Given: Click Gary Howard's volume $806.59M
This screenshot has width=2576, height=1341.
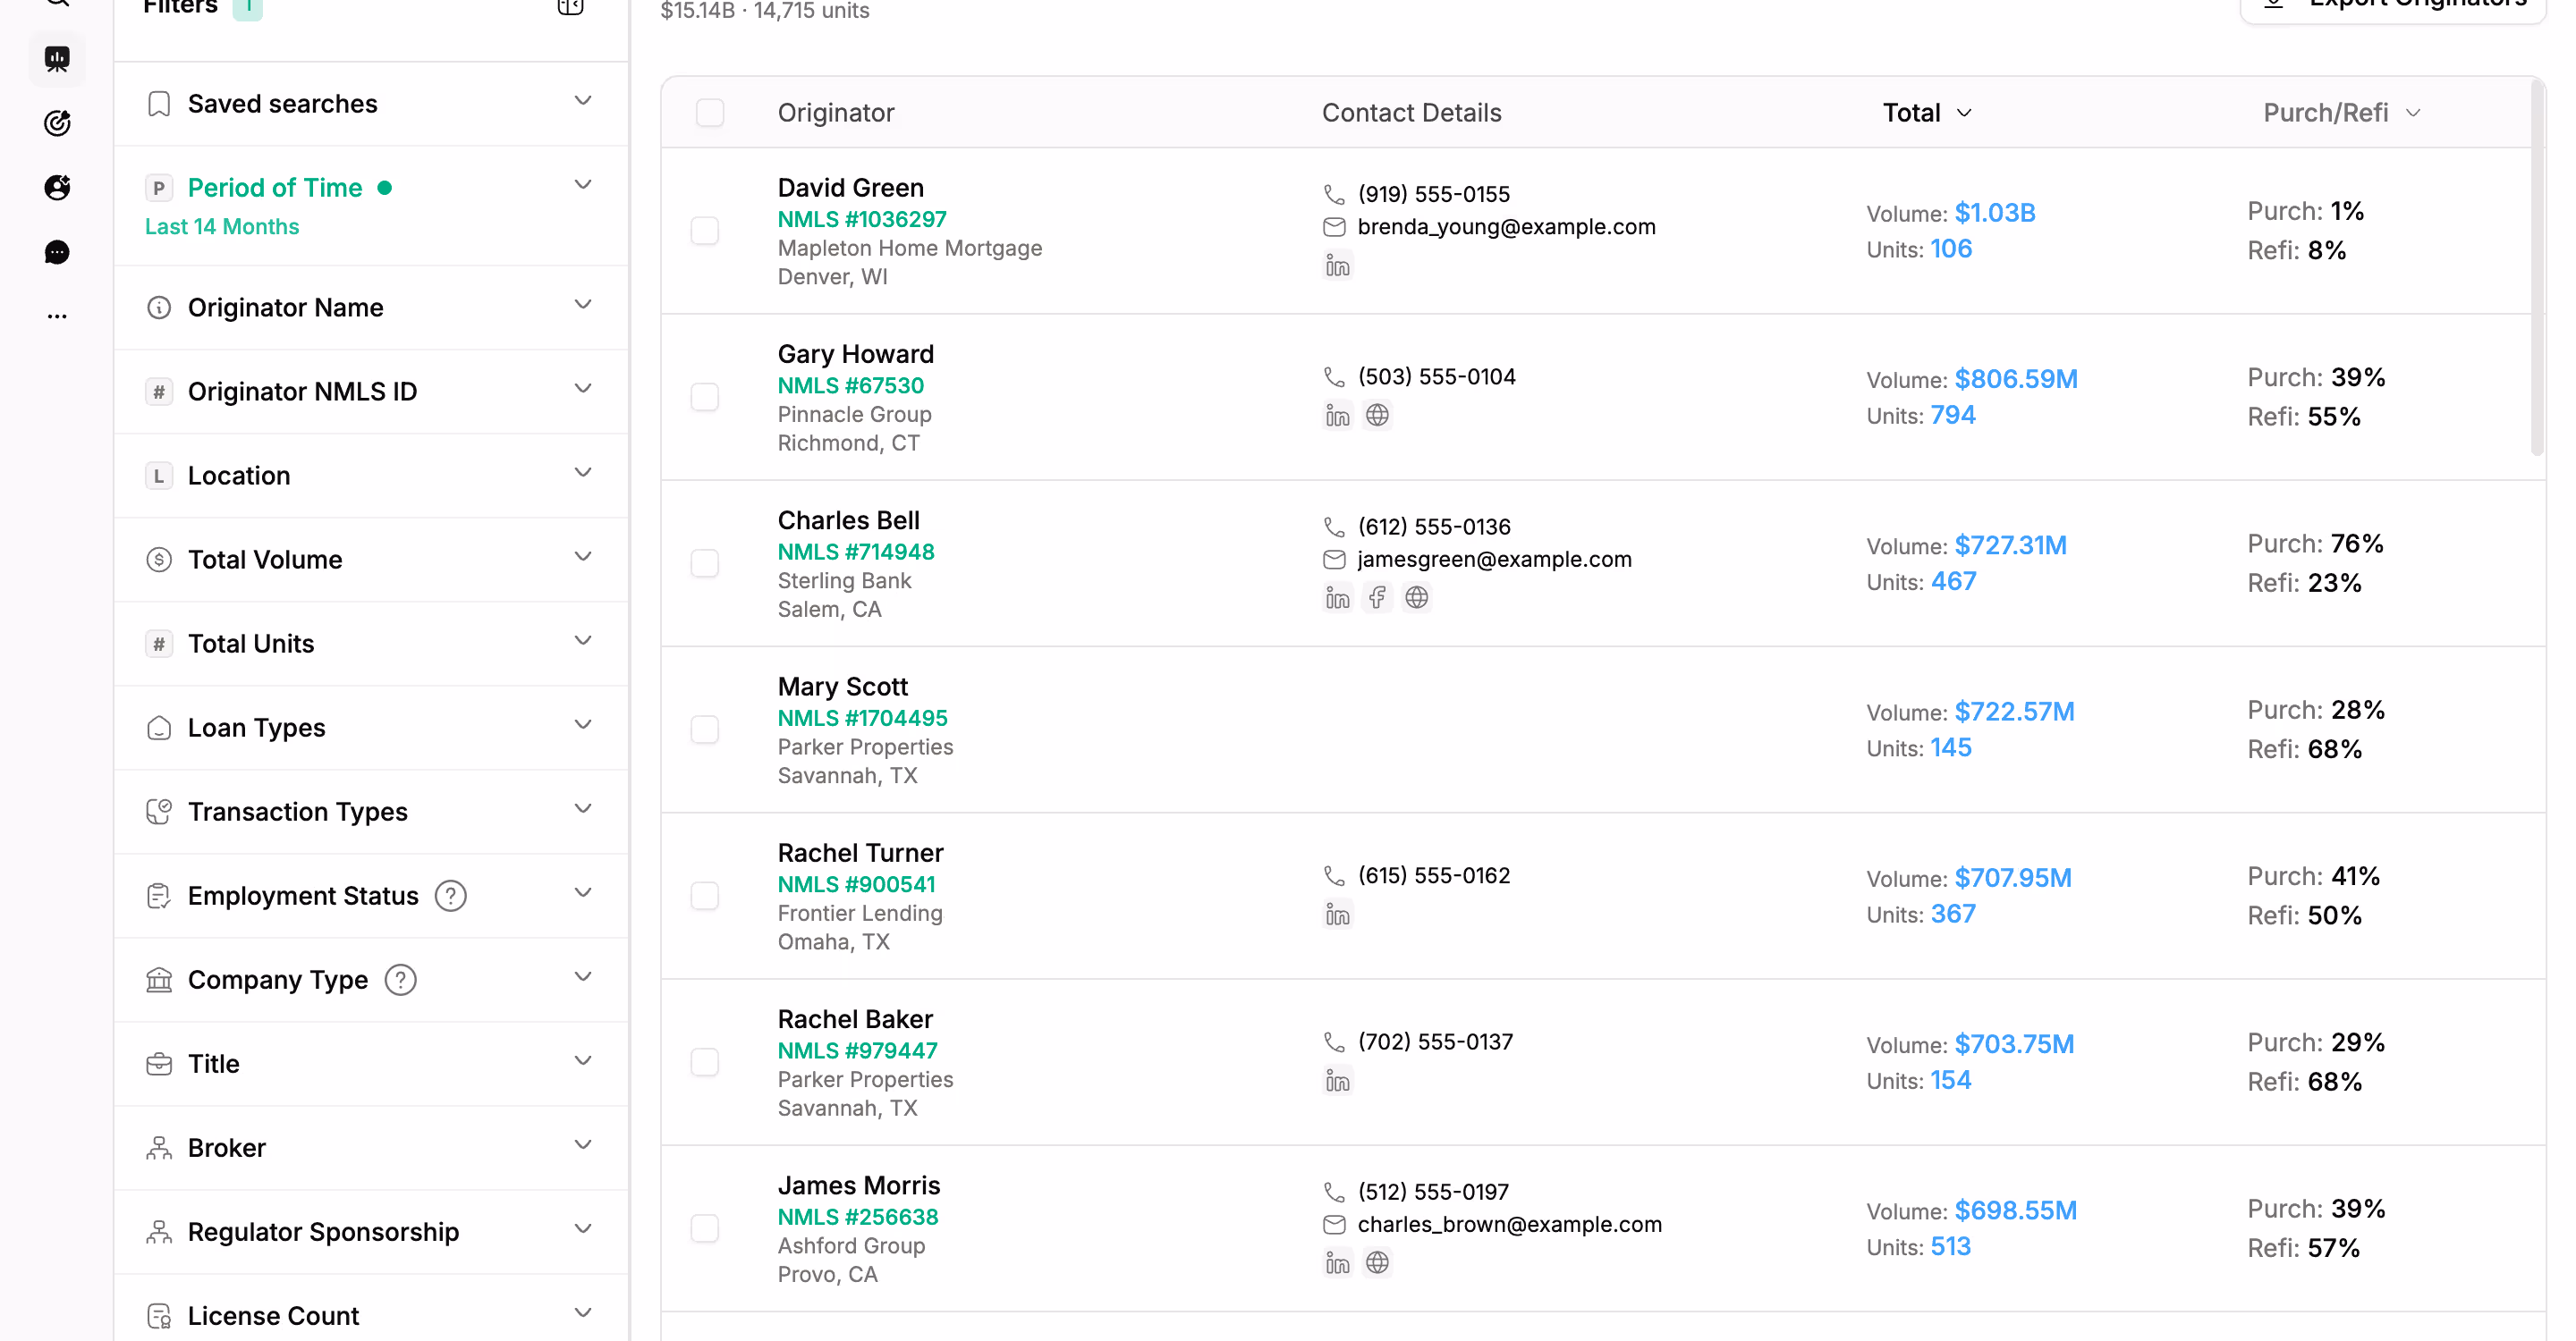Looking at the screenshot, I should point(2016,380).
